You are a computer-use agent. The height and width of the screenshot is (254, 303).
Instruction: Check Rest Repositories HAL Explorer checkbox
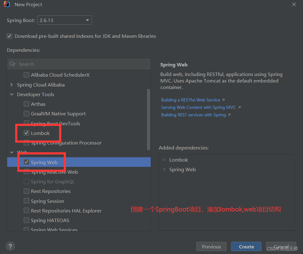point(27,211)
